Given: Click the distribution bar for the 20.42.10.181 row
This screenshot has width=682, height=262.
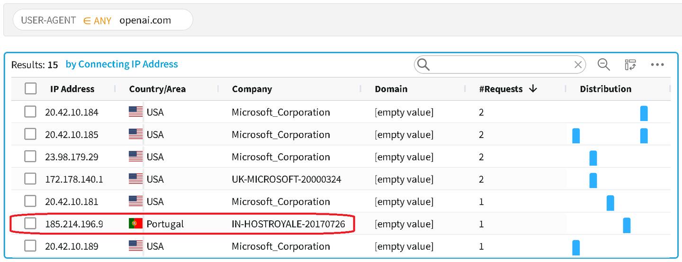Looking at the screenshot, I should pyautogui.click(x=610, y=202).
